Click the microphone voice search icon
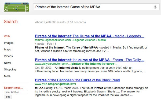 tap(155, 7)
